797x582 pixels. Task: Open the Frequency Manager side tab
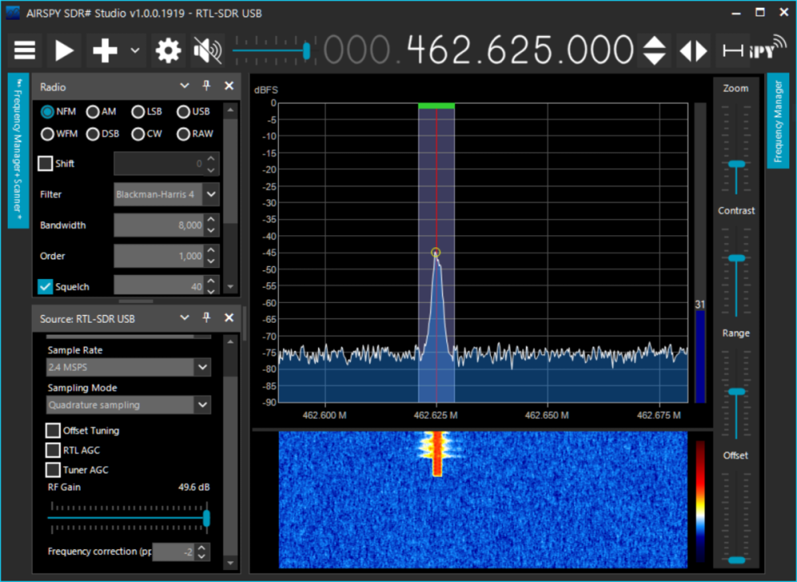tap(778, 120)
